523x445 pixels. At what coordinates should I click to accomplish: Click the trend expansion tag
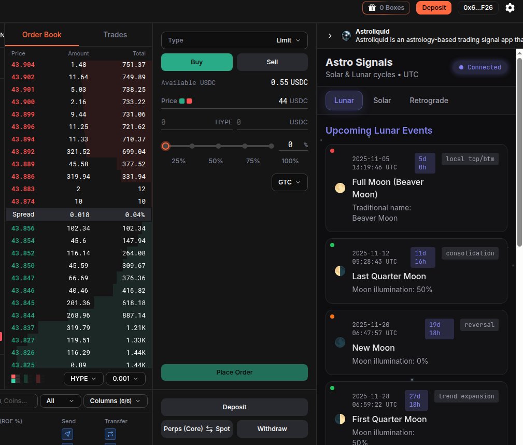pos(467,396)
